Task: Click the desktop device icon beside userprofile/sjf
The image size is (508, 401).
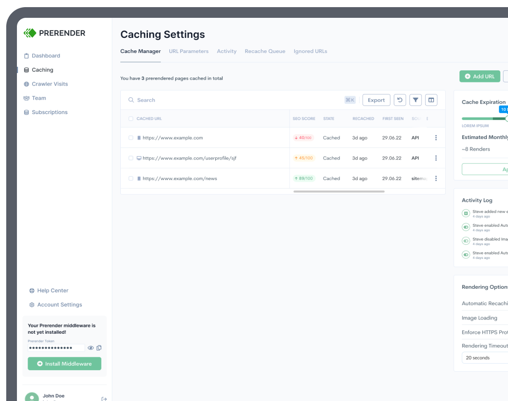Action: click(139, 158)
